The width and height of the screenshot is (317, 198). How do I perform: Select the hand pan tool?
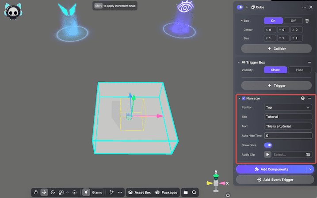tap(36, 193)
